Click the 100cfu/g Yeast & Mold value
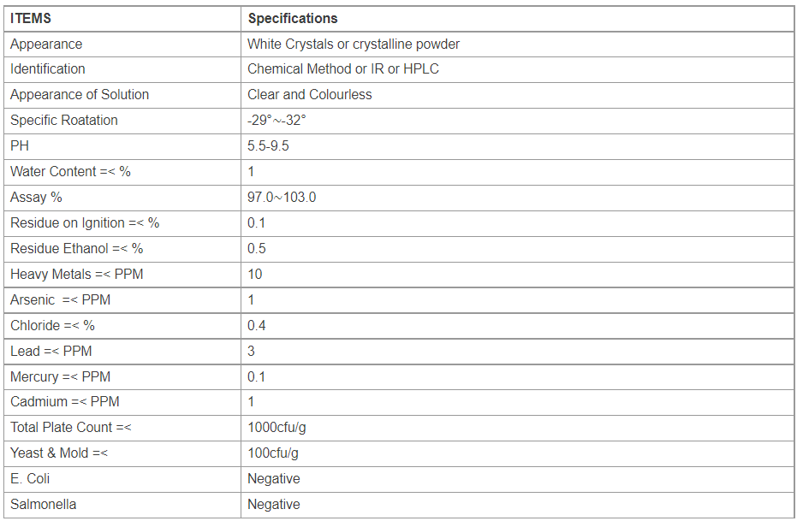 point(273,453)
